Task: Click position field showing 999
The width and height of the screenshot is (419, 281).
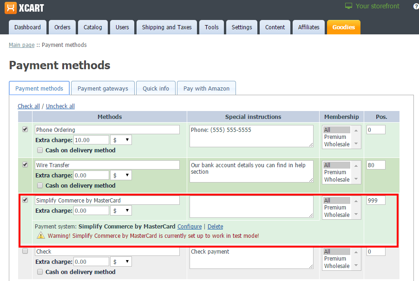Action: [376, 200]
